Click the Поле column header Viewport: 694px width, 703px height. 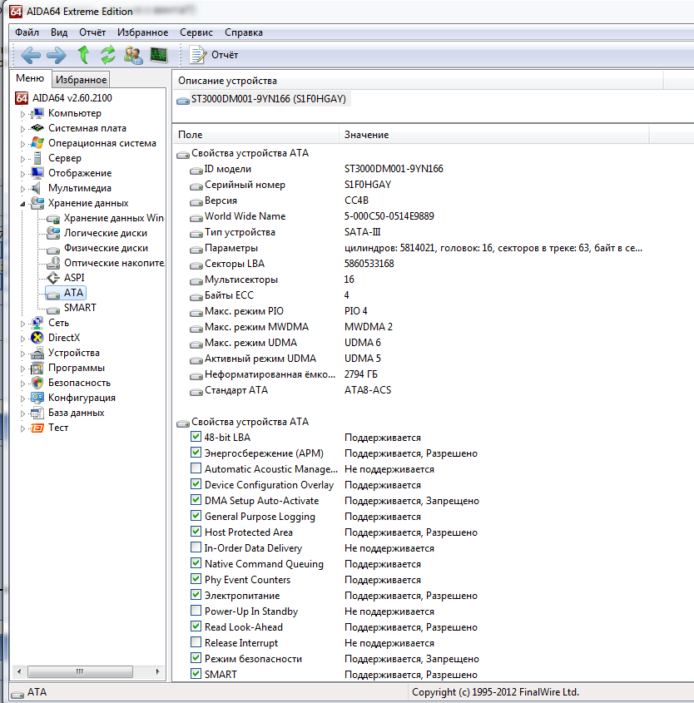(191, 135)
